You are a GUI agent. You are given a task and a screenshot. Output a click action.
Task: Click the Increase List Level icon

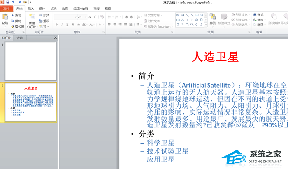pyautogui.click(x=132, y=17)
